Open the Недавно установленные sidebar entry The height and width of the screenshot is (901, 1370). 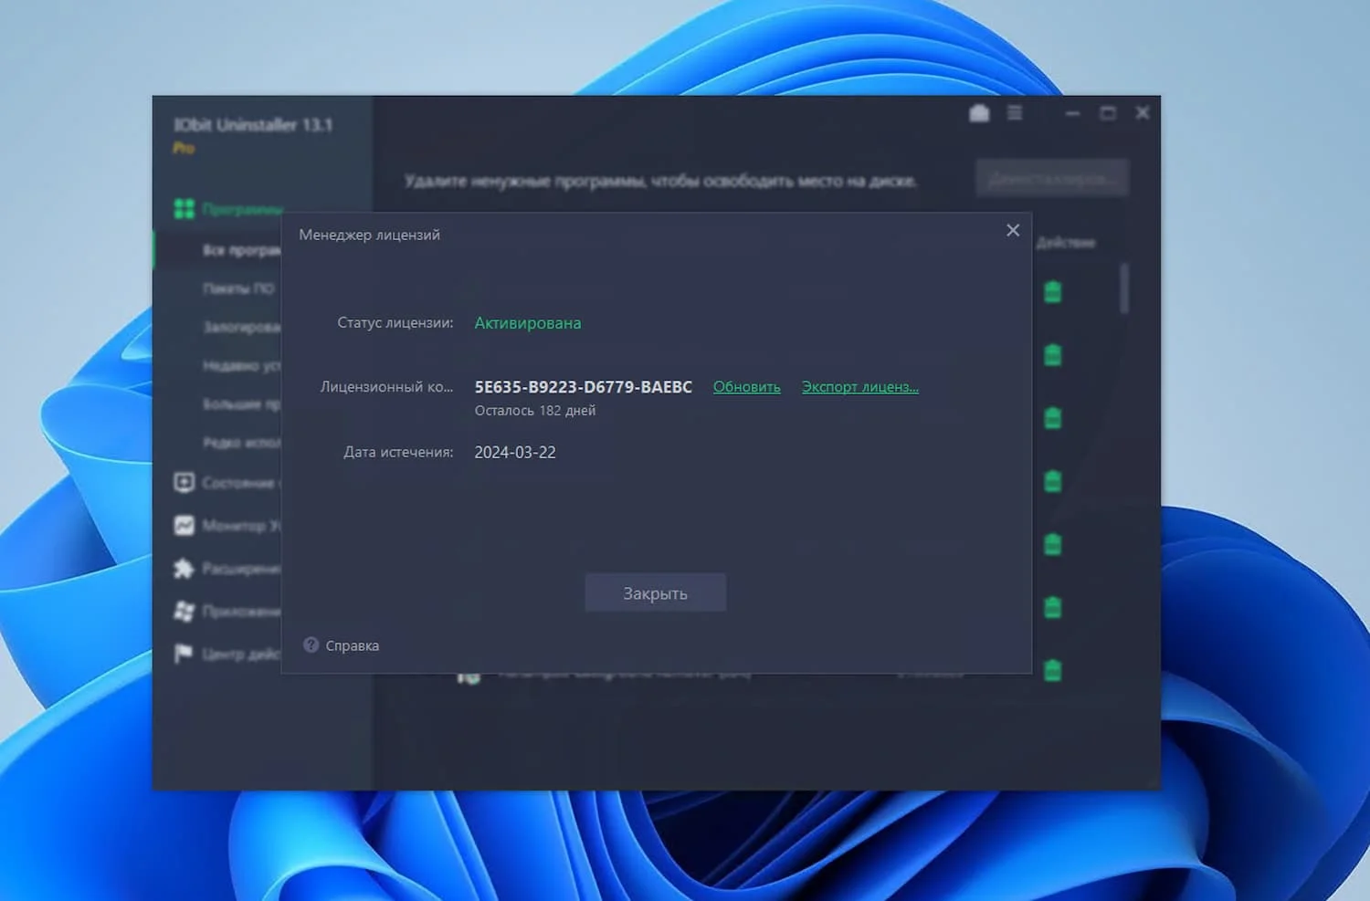click(242, 365)
